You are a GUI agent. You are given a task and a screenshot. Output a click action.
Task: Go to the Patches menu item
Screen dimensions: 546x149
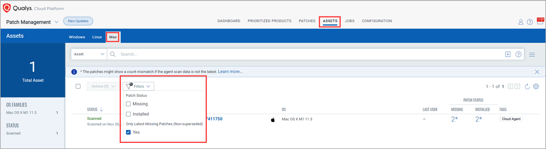click(x=307, y=21)
